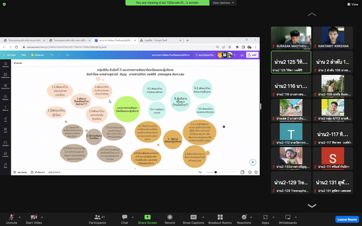Unmute the microphone in Zoom
This screenshot has height=226, width=362.
tap(11, 219)
